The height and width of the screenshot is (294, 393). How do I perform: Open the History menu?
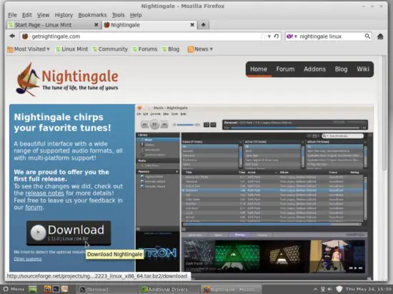(64, 15)
